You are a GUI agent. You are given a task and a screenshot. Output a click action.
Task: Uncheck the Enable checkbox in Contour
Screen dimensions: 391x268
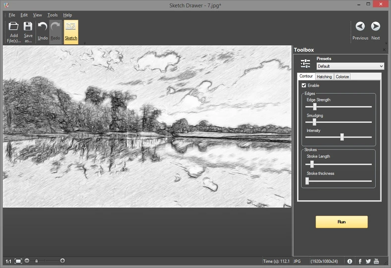(304, 85)
